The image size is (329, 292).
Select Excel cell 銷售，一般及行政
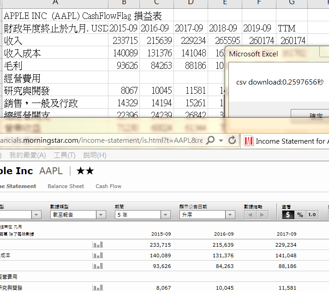click(55, 103)
